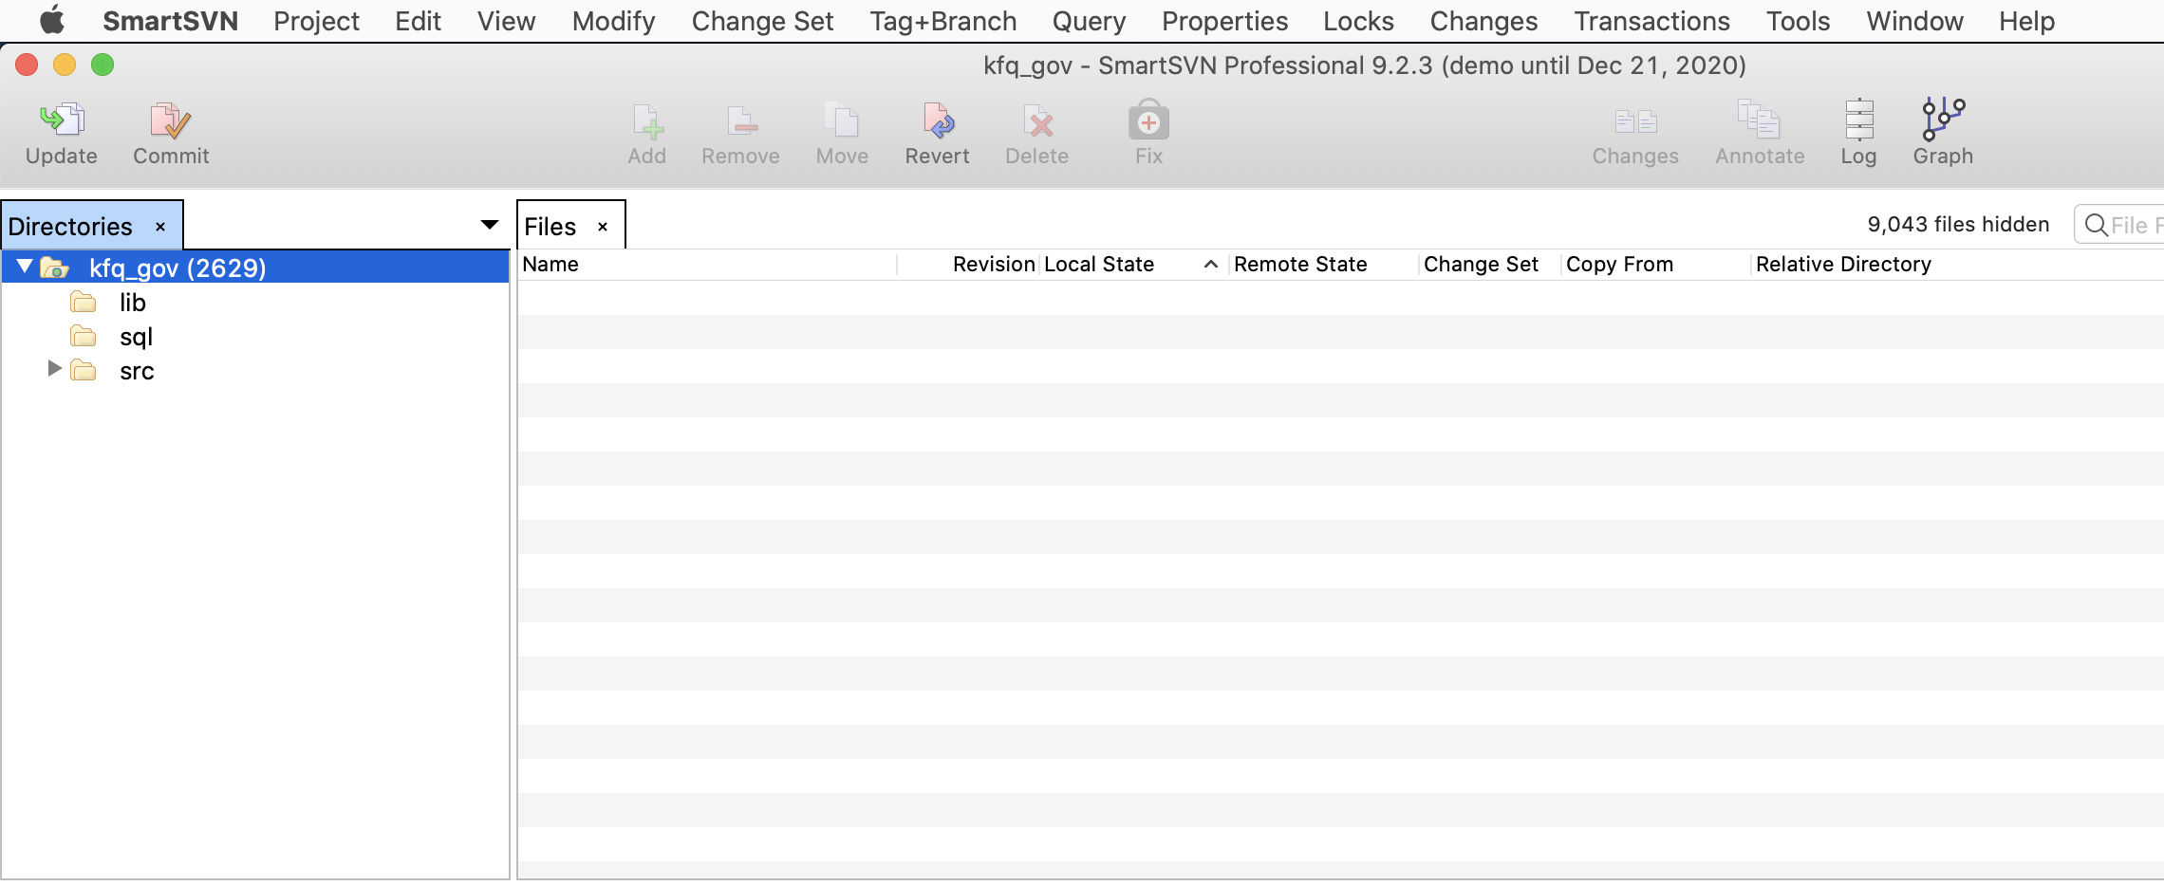Expand the src folder
This screenshot has height=886, width=2164.
point(55,368)
